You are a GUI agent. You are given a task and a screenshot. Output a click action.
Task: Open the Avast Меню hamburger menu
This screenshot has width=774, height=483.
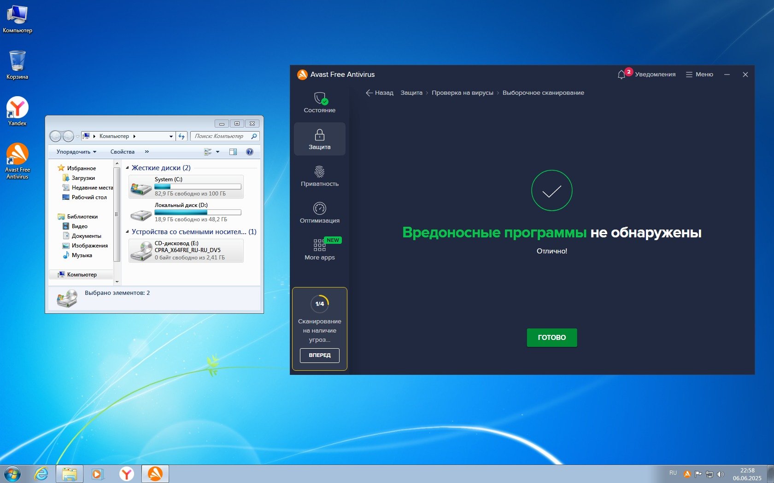tap(699, 74)
